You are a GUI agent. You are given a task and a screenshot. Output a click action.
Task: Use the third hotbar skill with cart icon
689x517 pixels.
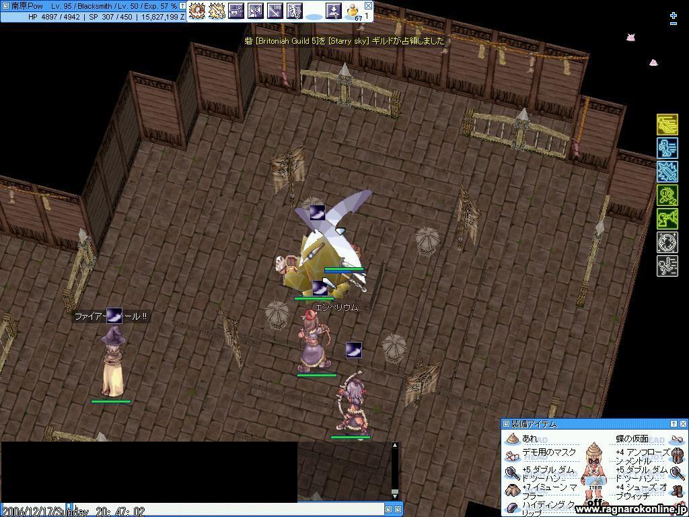236,11
